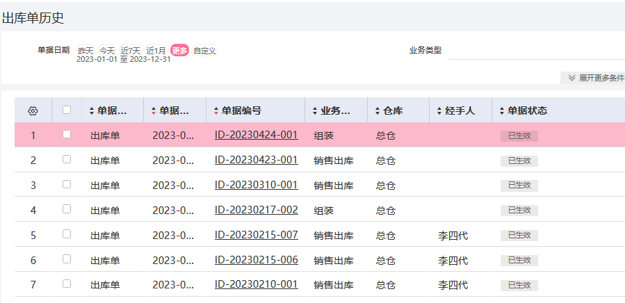Toggle the select-all checkbox in table header
Viewport: 625px width, 303px height.
pos(67,110)
